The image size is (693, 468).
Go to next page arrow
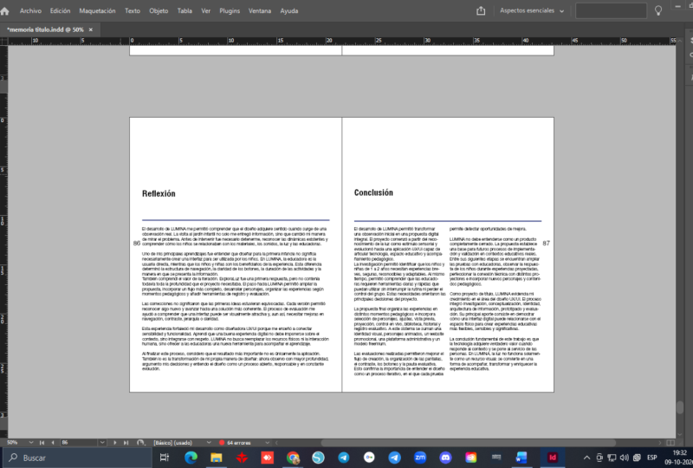(115, 442)
